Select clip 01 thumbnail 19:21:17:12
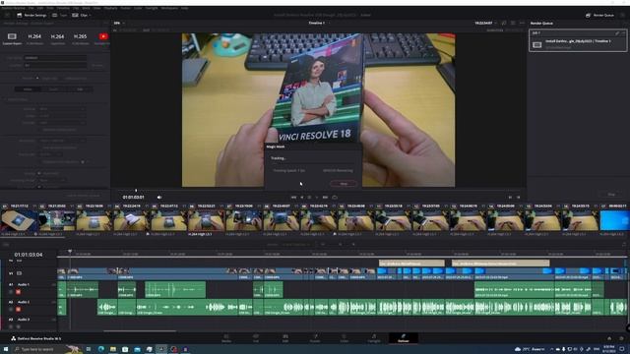 19,220
